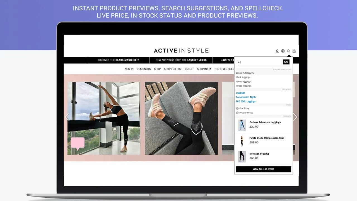Click the user account icon
357x201 pixels.
(x=277, y=51)
